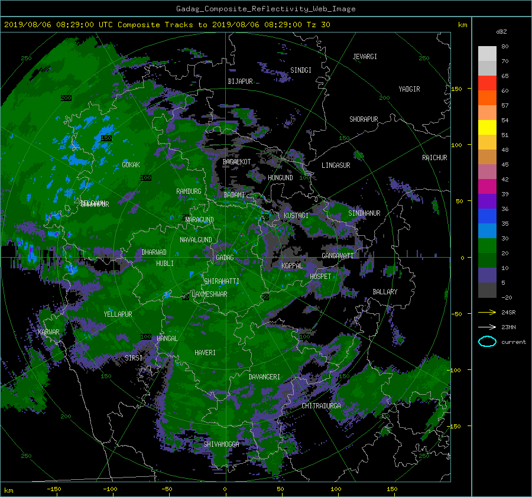Click the SINDGI city label
This screenshot has width=532, height=497.
301,70
